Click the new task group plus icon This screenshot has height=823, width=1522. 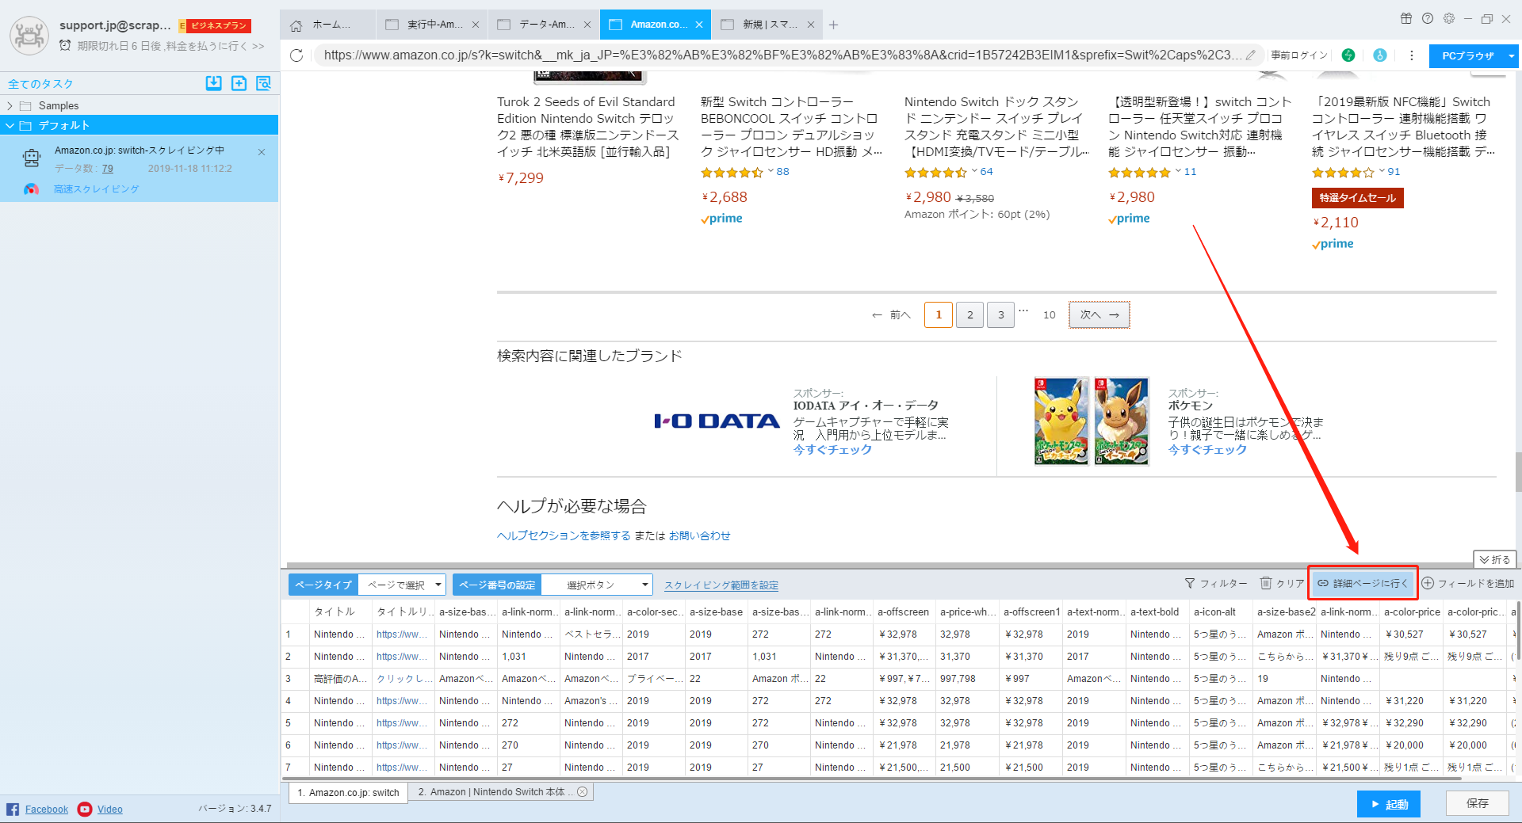tap(239, 83)
